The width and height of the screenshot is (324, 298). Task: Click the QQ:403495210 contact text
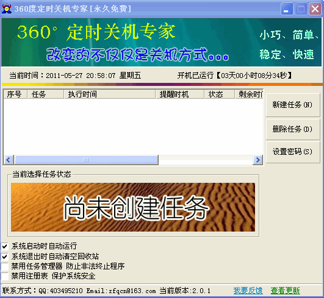60,291
